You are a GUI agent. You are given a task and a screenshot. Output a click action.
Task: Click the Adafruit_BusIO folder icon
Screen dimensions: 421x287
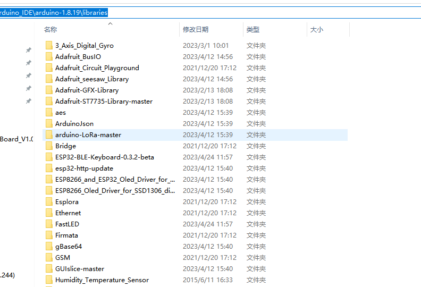[49, 57]
